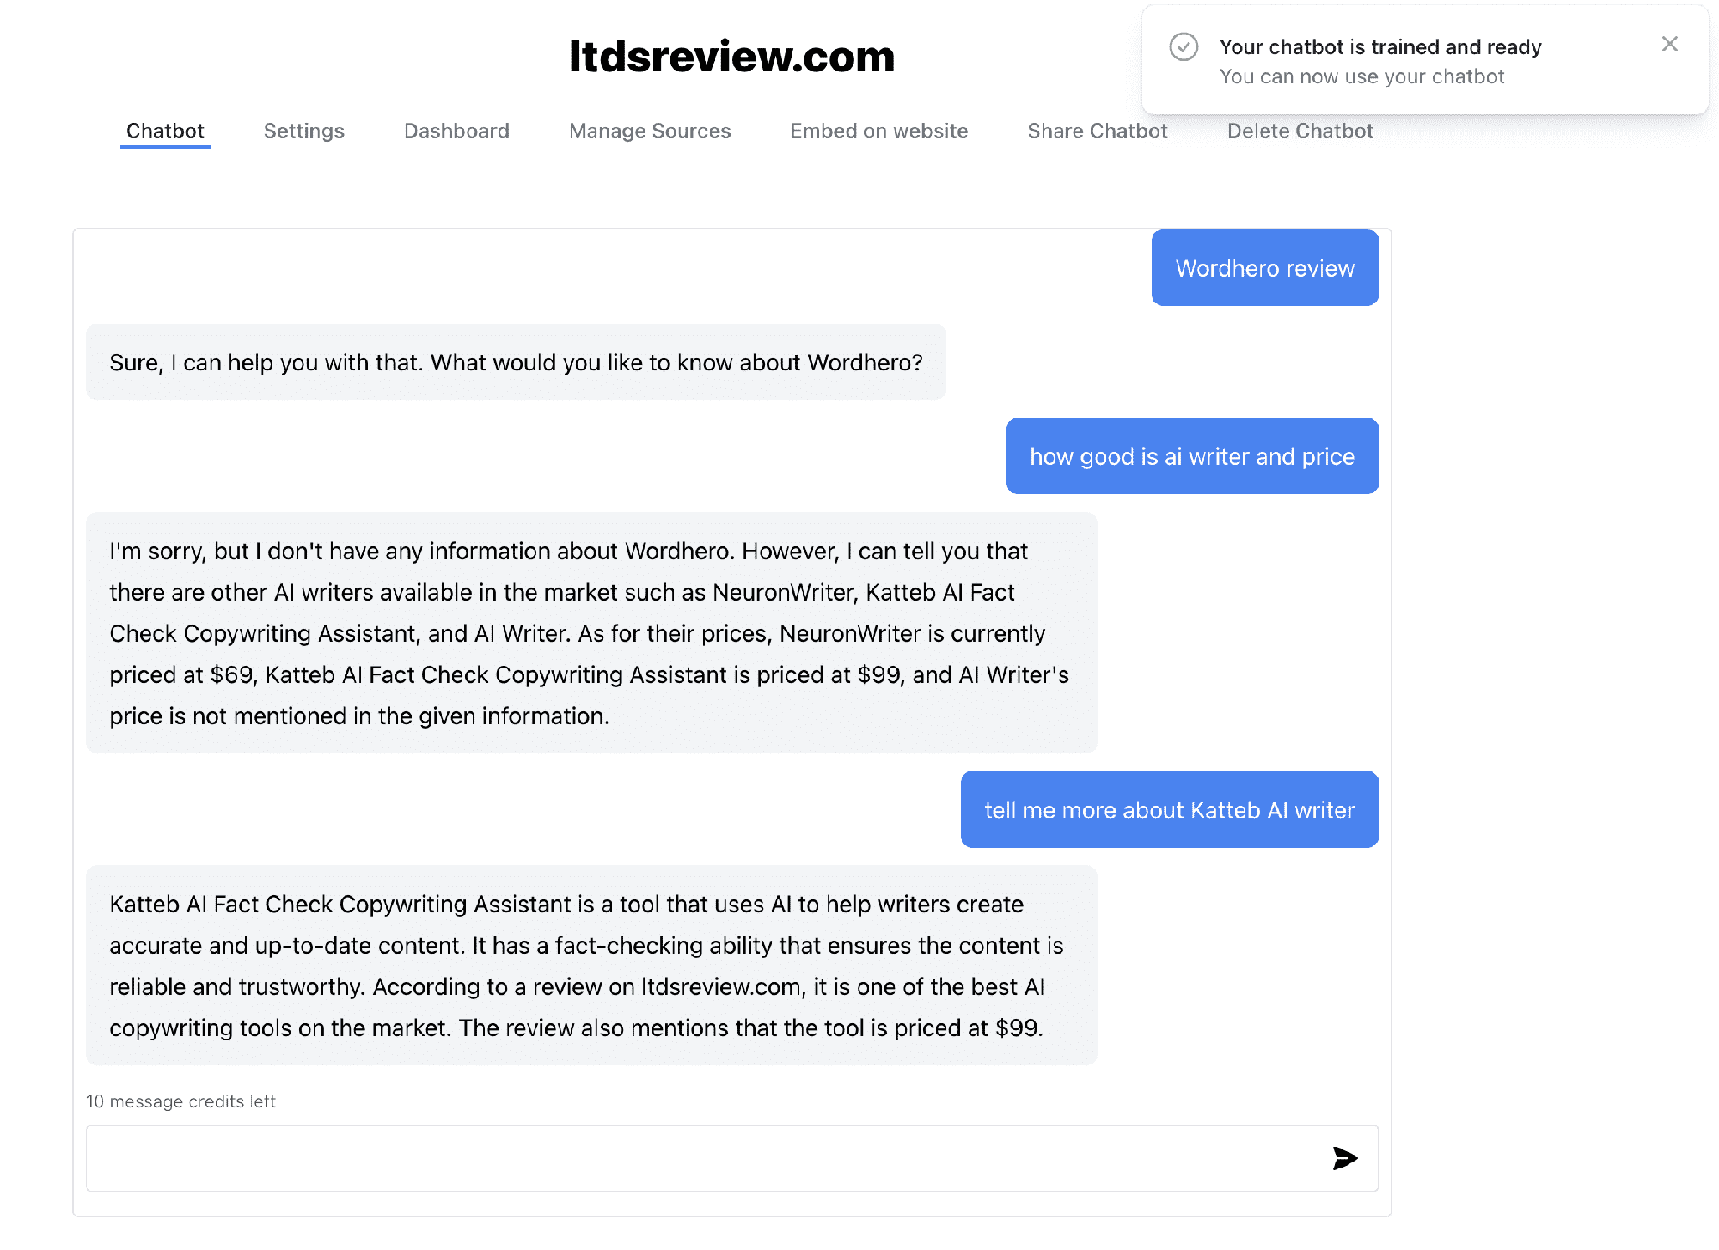This screenshot has height=1250, width=1719.
Task: Click the '10 message credits left' label
Action: point(180,1101)
